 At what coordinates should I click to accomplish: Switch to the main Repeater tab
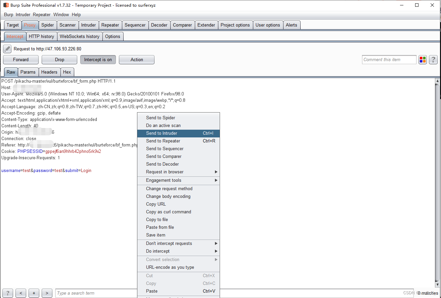point(110,25)
